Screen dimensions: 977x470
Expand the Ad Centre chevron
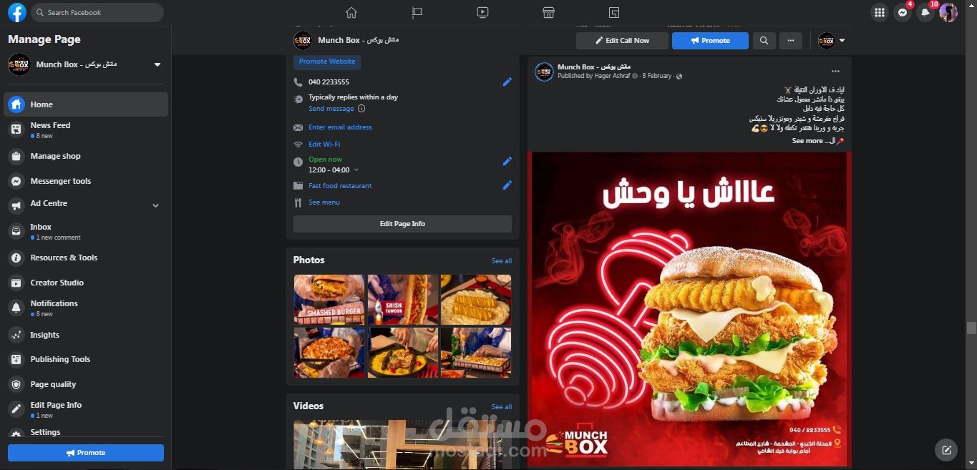tap(155, 205)
